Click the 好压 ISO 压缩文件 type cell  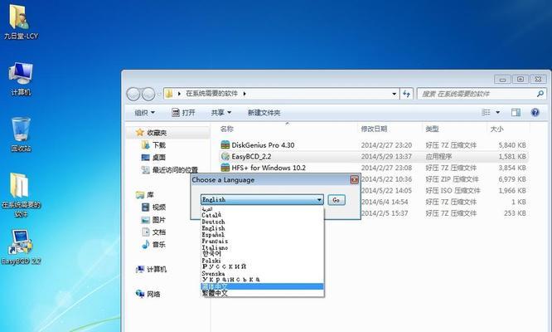(x=453, y=191)
